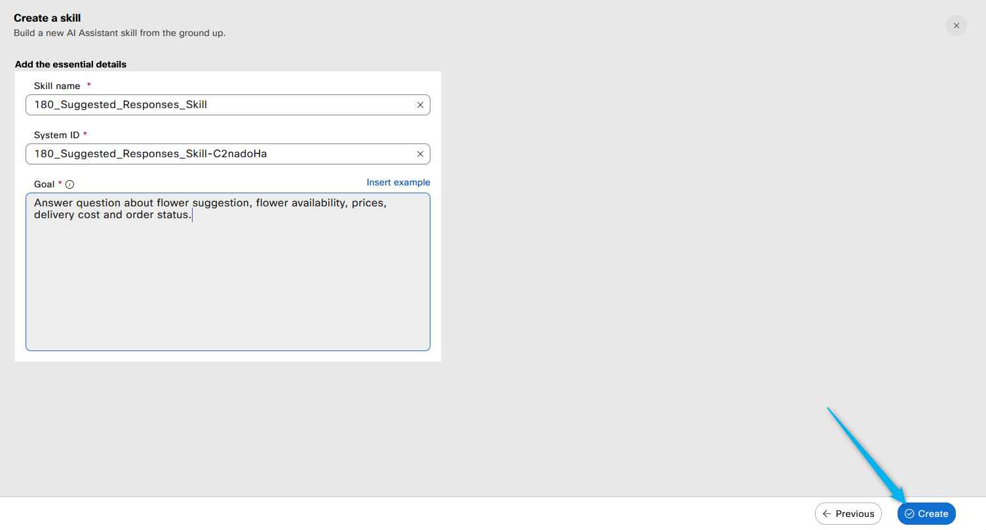986x530 pixels.
Task: Clear the System ID field with X icon
Action: pyautogui.click(x=420, y=154)
